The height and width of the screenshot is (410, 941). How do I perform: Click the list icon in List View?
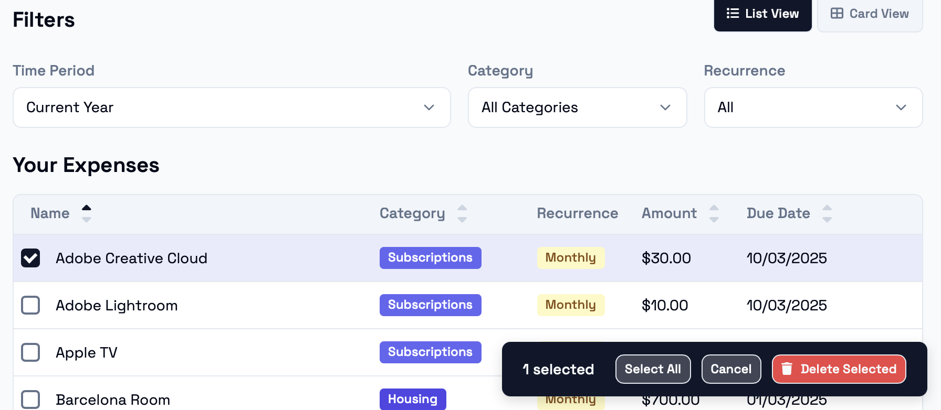[x=733, y=14]
